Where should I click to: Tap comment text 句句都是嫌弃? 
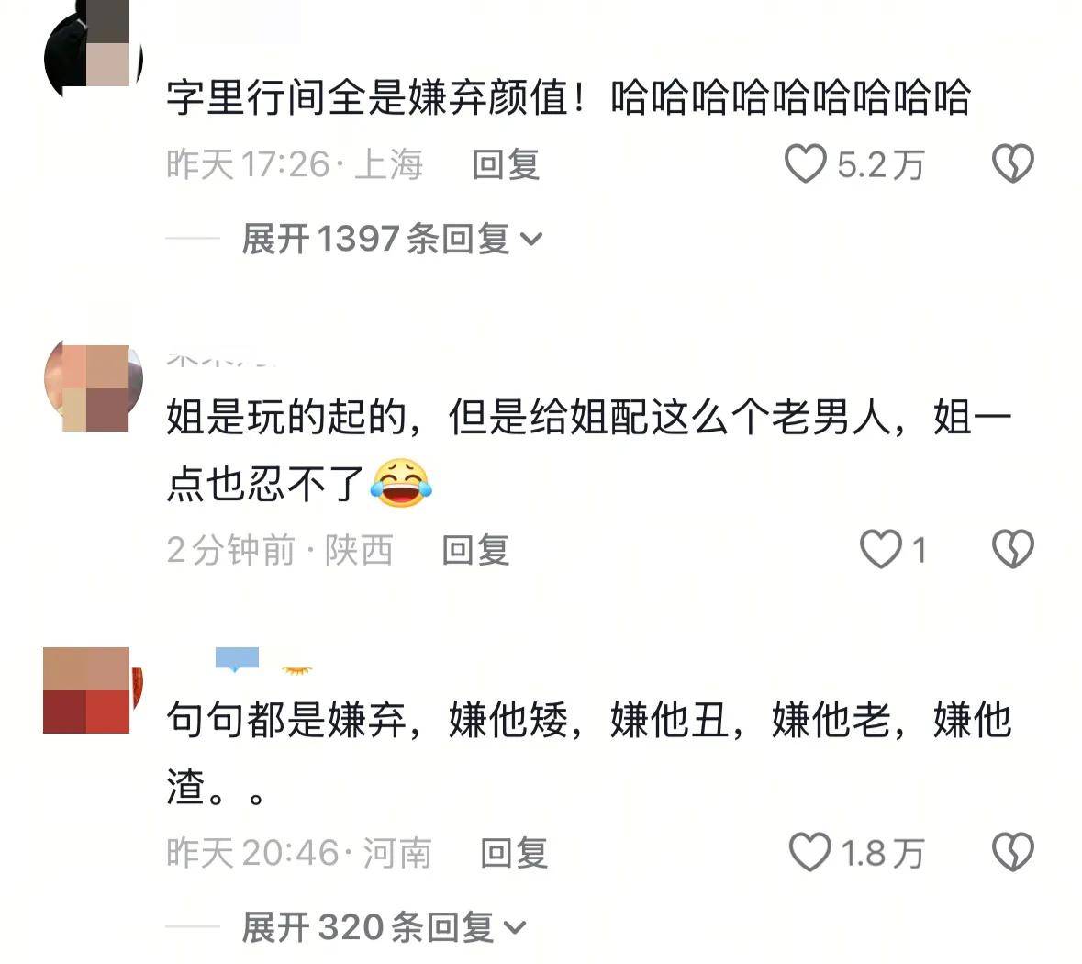(x=287, y=720)
